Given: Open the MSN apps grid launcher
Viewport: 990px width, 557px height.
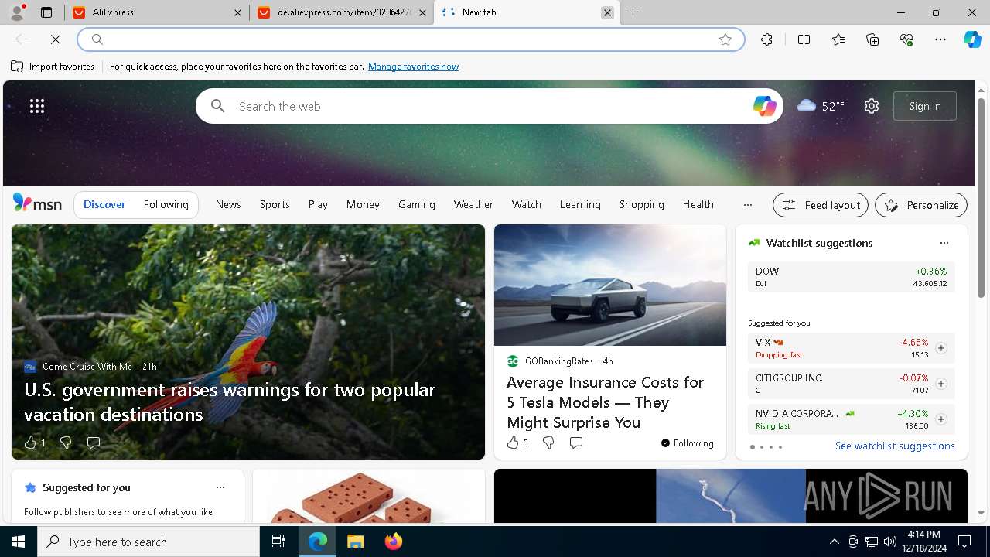Looking at the screenshot, I should tap(37, 106).
